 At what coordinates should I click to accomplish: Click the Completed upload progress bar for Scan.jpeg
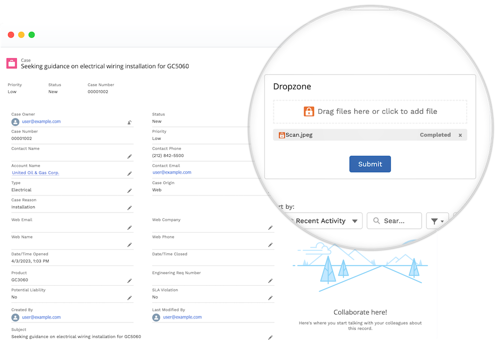point(435,135)
